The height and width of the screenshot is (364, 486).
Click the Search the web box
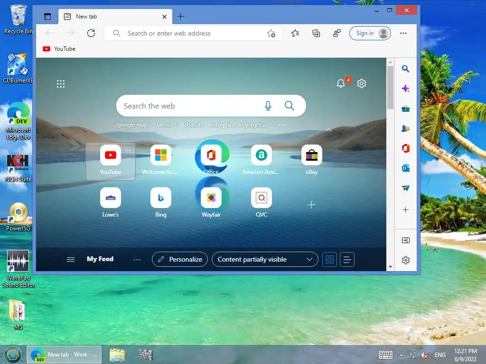tap(211, 106)
